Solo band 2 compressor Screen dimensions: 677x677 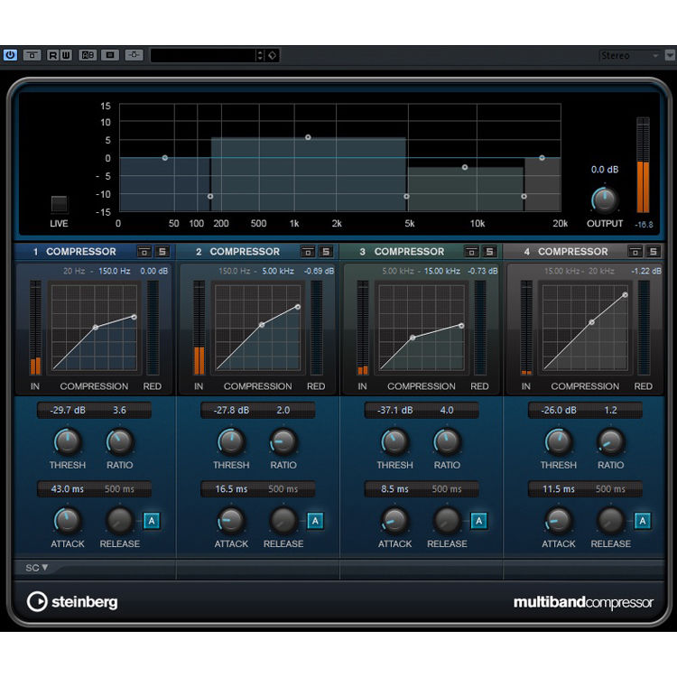coord(326,251)
